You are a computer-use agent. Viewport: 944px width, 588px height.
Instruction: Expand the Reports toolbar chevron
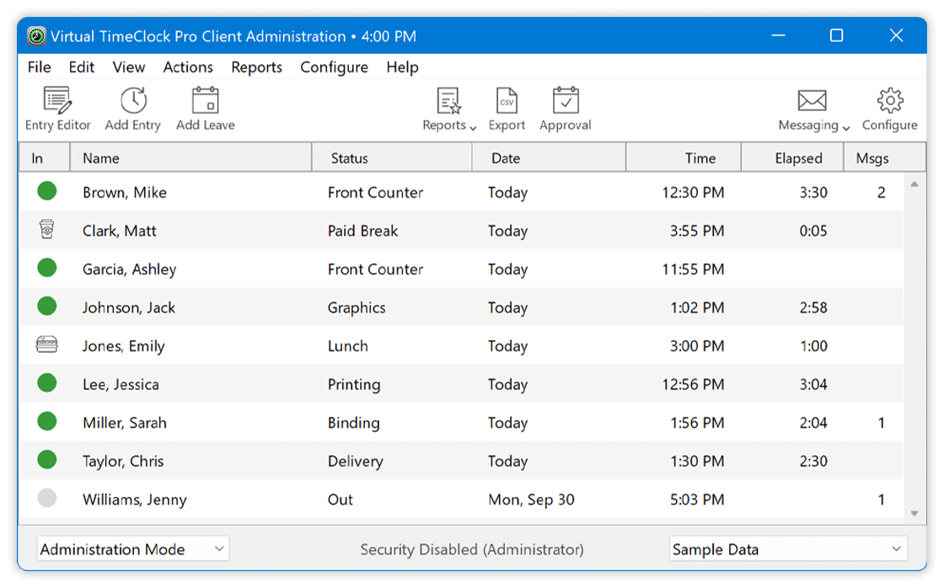click(x=471, y=126)
